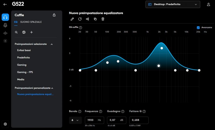Duplicate the current equalizer preset
215x130 pixels.
[x=95, y=19]
